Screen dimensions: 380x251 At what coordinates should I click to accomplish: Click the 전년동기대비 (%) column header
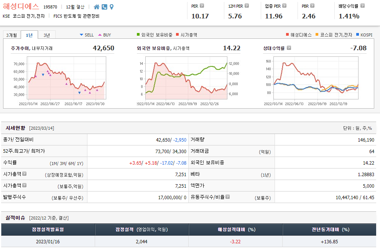[x=331, y=230]
